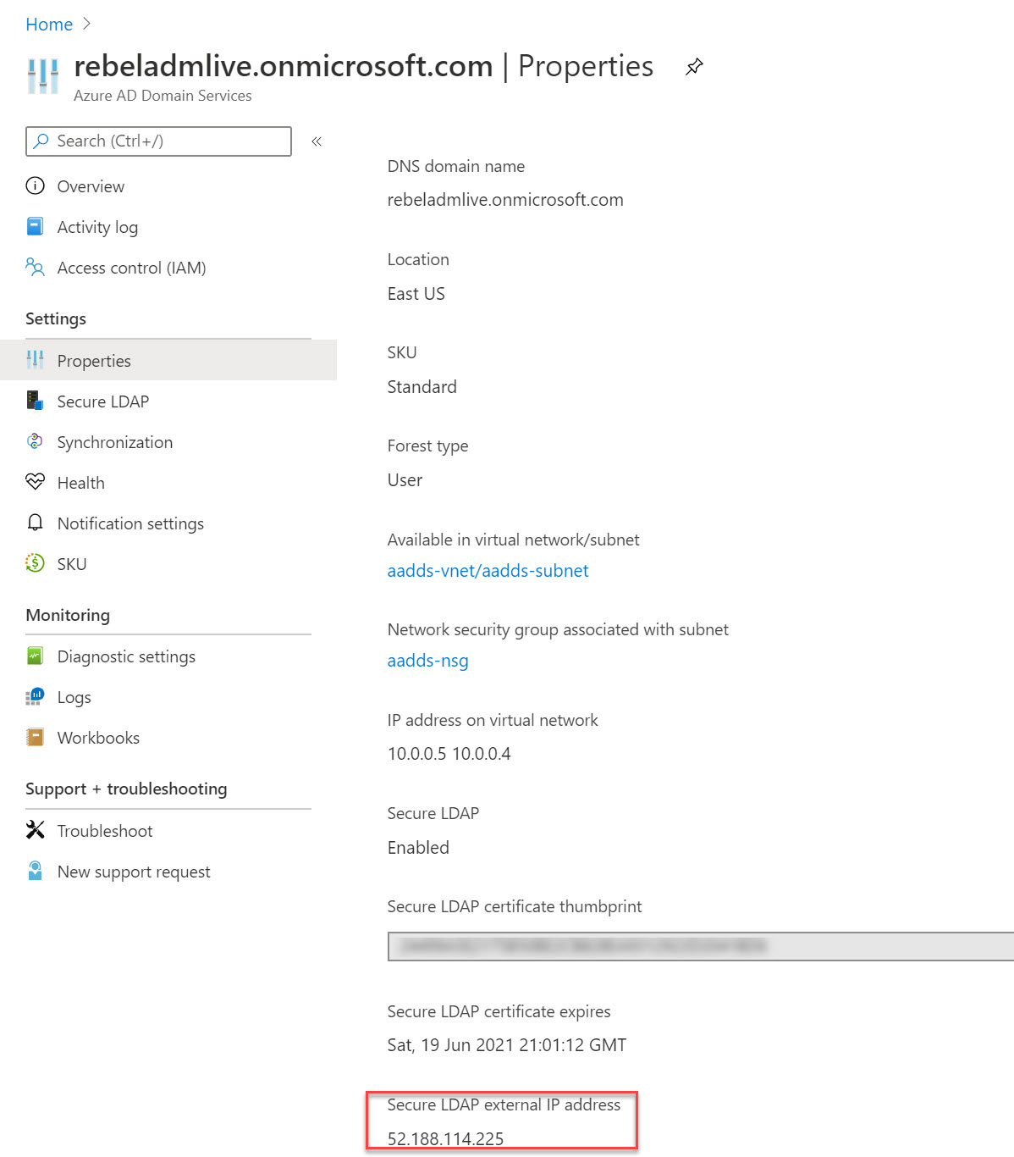Click the Synchronization icon

[35, 441]
